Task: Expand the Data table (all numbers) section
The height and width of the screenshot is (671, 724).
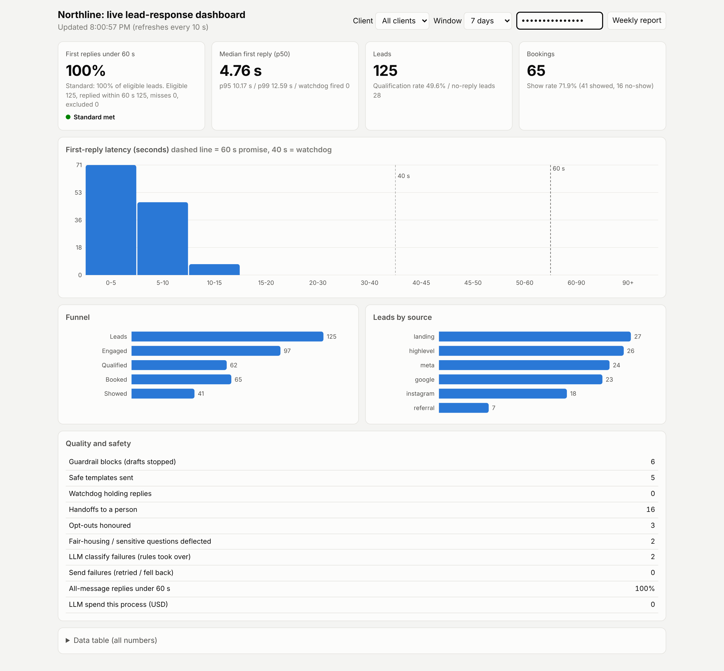Action: 111,640
